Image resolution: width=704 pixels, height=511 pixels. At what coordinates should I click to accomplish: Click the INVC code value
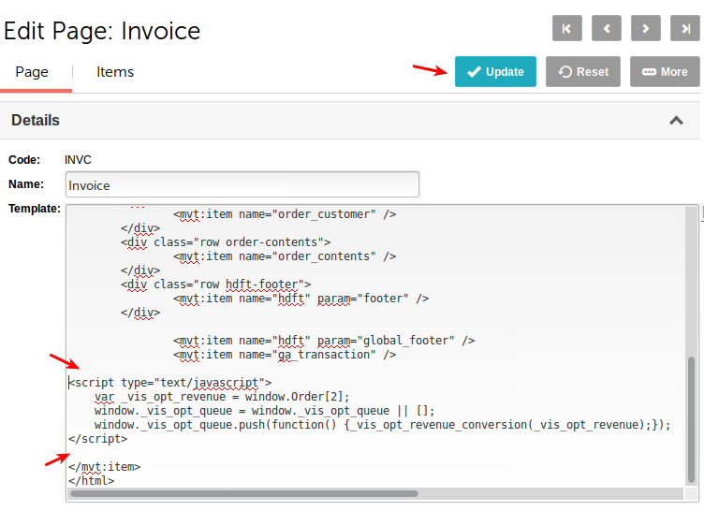[78, 160]
